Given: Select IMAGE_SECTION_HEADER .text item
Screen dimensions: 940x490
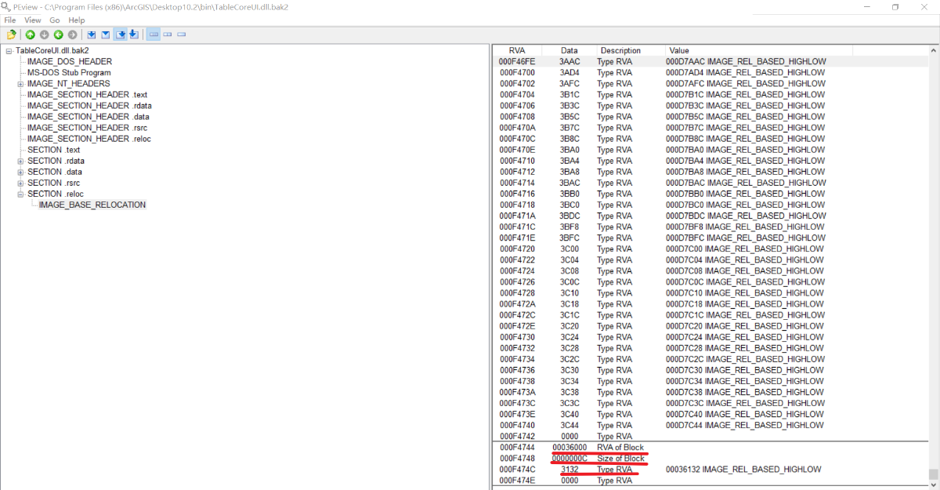Looking at the screenshot, I should 87,94.
